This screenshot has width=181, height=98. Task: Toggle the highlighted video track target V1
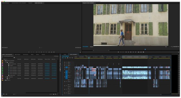[x=66, y=67]
